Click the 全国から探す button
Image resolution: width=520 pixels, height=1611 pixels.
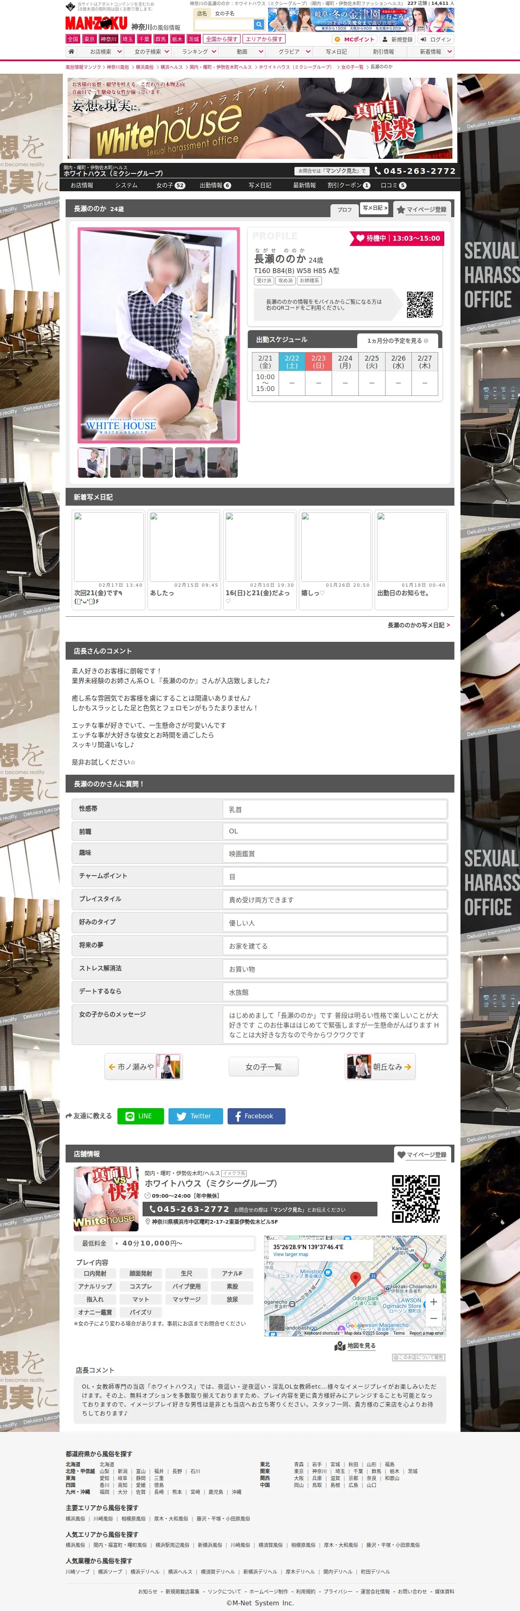point(222,39)
